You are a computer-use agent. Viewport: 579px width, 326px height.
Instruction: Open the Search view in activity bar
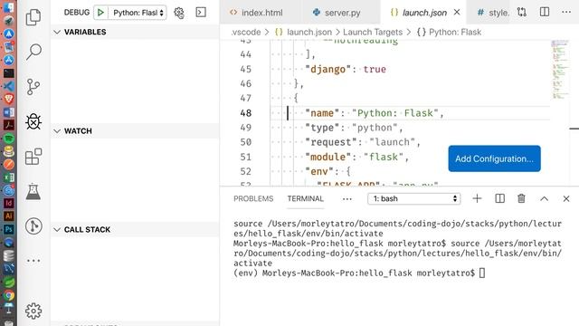click(x=33, y=52)
